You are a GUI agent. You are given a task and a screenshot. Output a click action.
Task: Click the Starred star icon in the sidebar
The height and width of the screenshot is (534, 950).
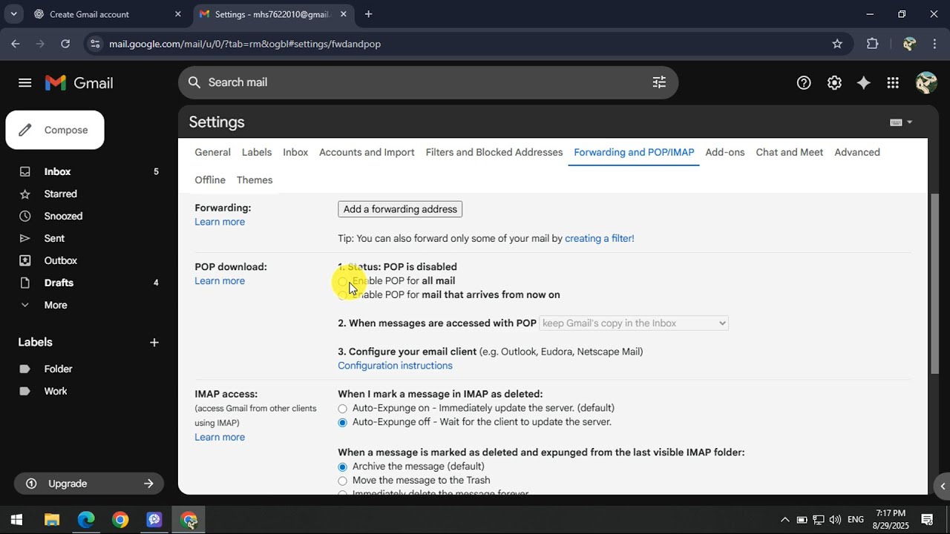25,194
